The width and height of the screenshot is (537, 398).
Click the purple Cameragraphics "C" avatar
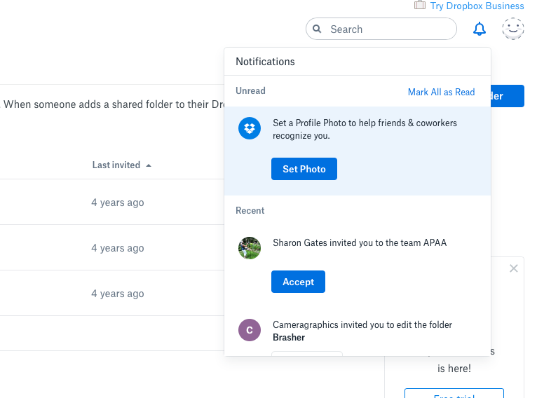pyautogui.click(x=250, y=330)
